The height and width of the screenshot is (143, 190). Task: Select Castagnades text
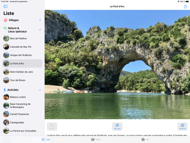(x=17, y=123)
